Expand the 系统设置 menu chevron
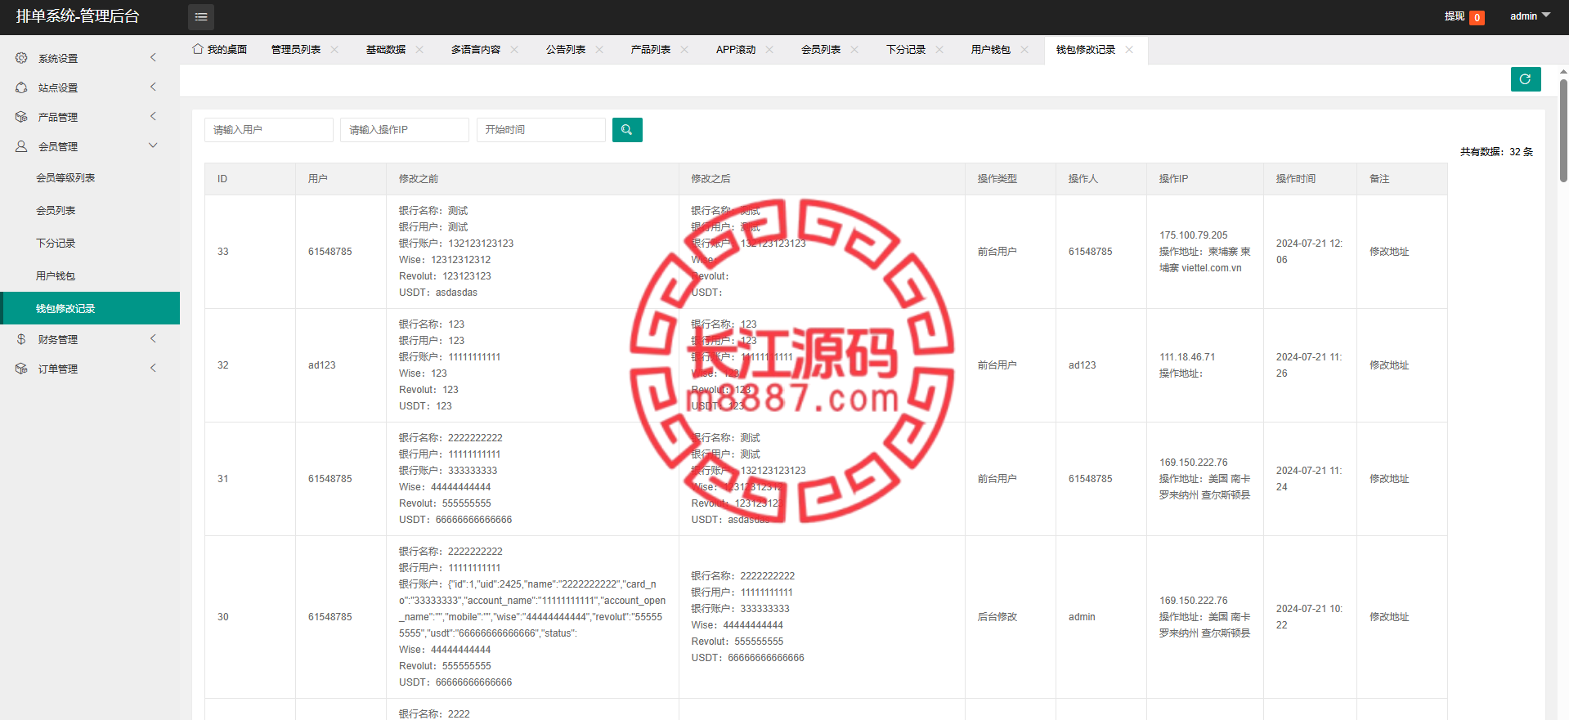Image resolution: width=1569 pixels, height=720 pixels. (x=153, y=57)
